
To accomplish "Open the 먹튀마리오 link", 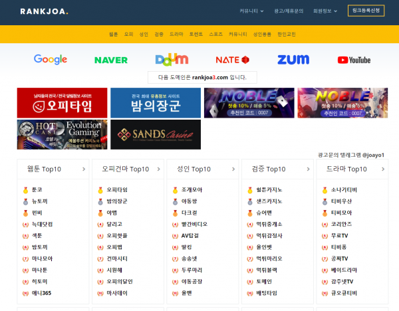I will click(x=269, y=259).
